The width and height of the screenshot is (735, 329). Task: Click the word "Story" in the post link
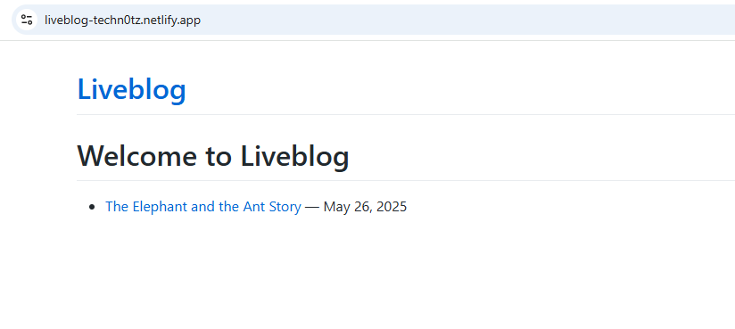point(285,207)
